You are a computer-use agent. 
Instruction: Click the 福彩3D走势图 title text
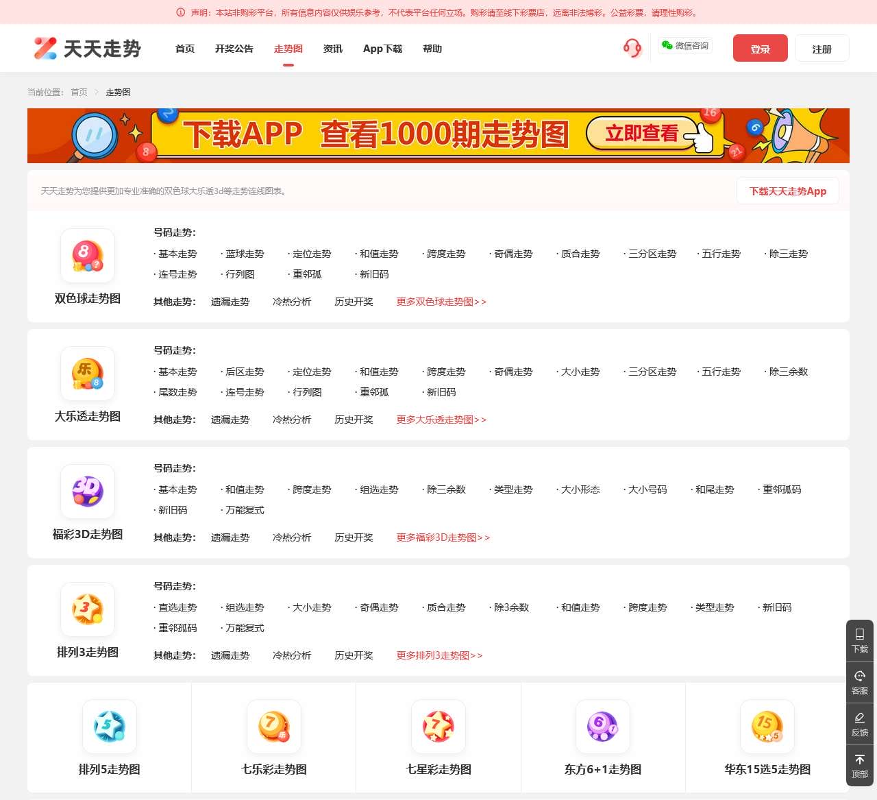88,534
